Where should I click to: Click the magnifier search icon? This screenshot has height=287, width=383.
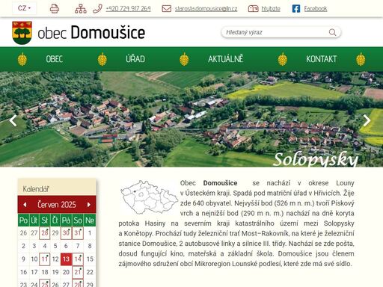click(x=332, y=32)
